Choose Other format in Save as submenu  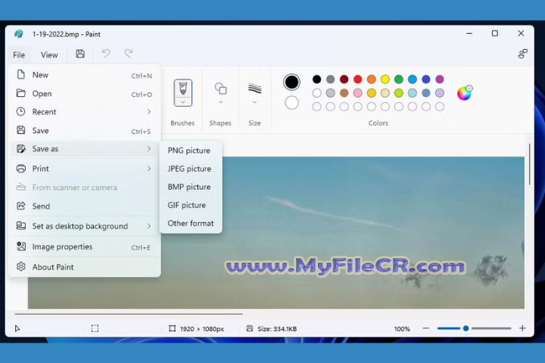point(191,223)
